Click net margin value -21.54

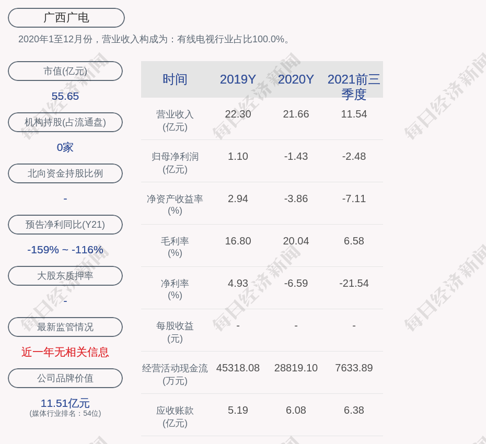(354, 283)
